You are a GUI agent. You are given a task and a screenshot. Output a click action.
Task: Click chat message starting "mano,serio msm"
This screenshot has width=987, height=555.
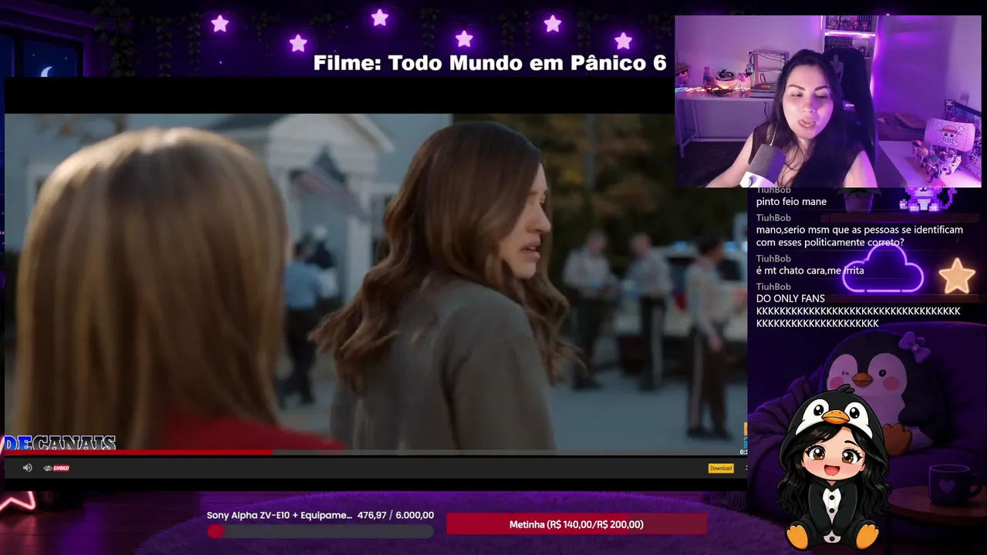coord(859,236)
